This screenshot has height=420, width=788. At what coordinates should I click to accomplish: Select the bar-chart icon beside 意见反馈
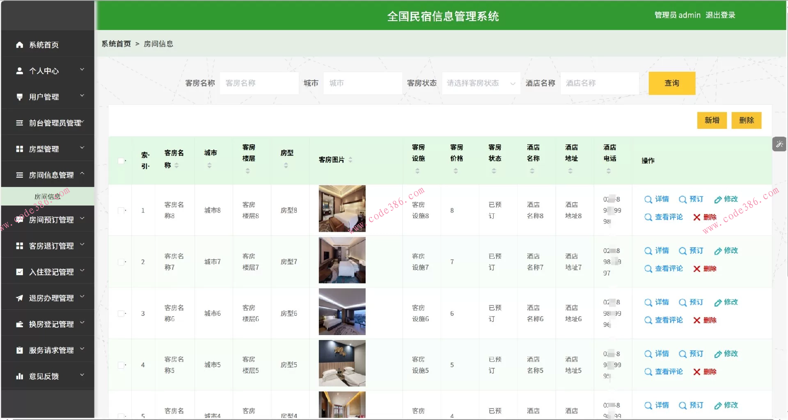(19, 376)
